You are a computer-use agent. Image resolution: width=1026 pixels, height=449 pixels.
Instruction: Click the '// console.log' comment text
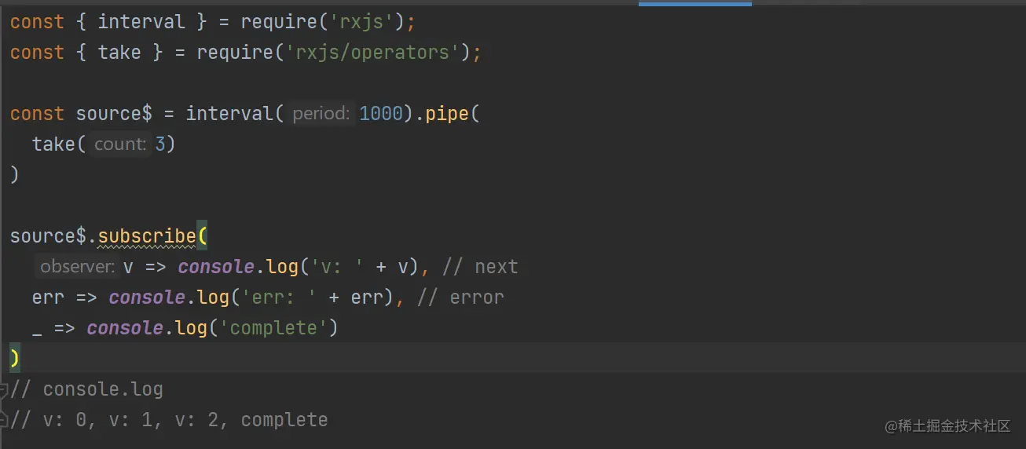[86, 389]
